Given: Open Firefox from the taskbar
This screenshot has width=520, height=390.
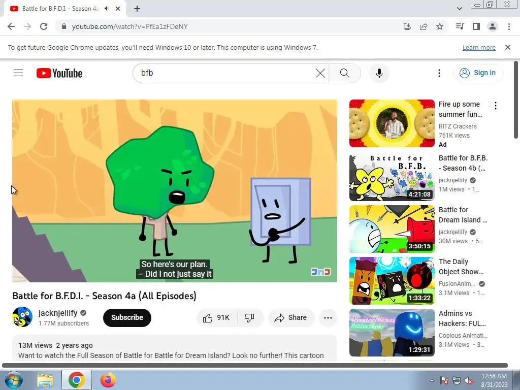Looking at the screenshot, I should click(x=108, y=380).
